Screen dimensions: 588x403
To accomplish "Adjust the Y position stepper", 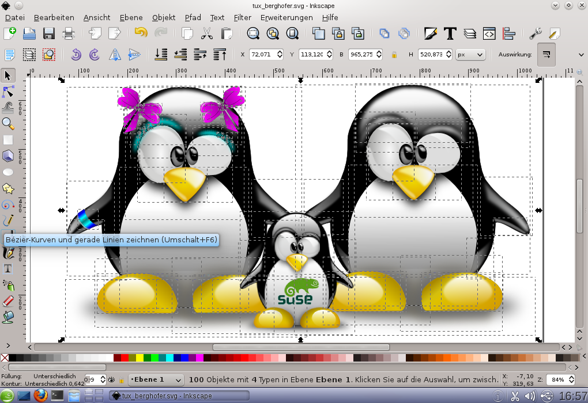I will click(329, 55).
